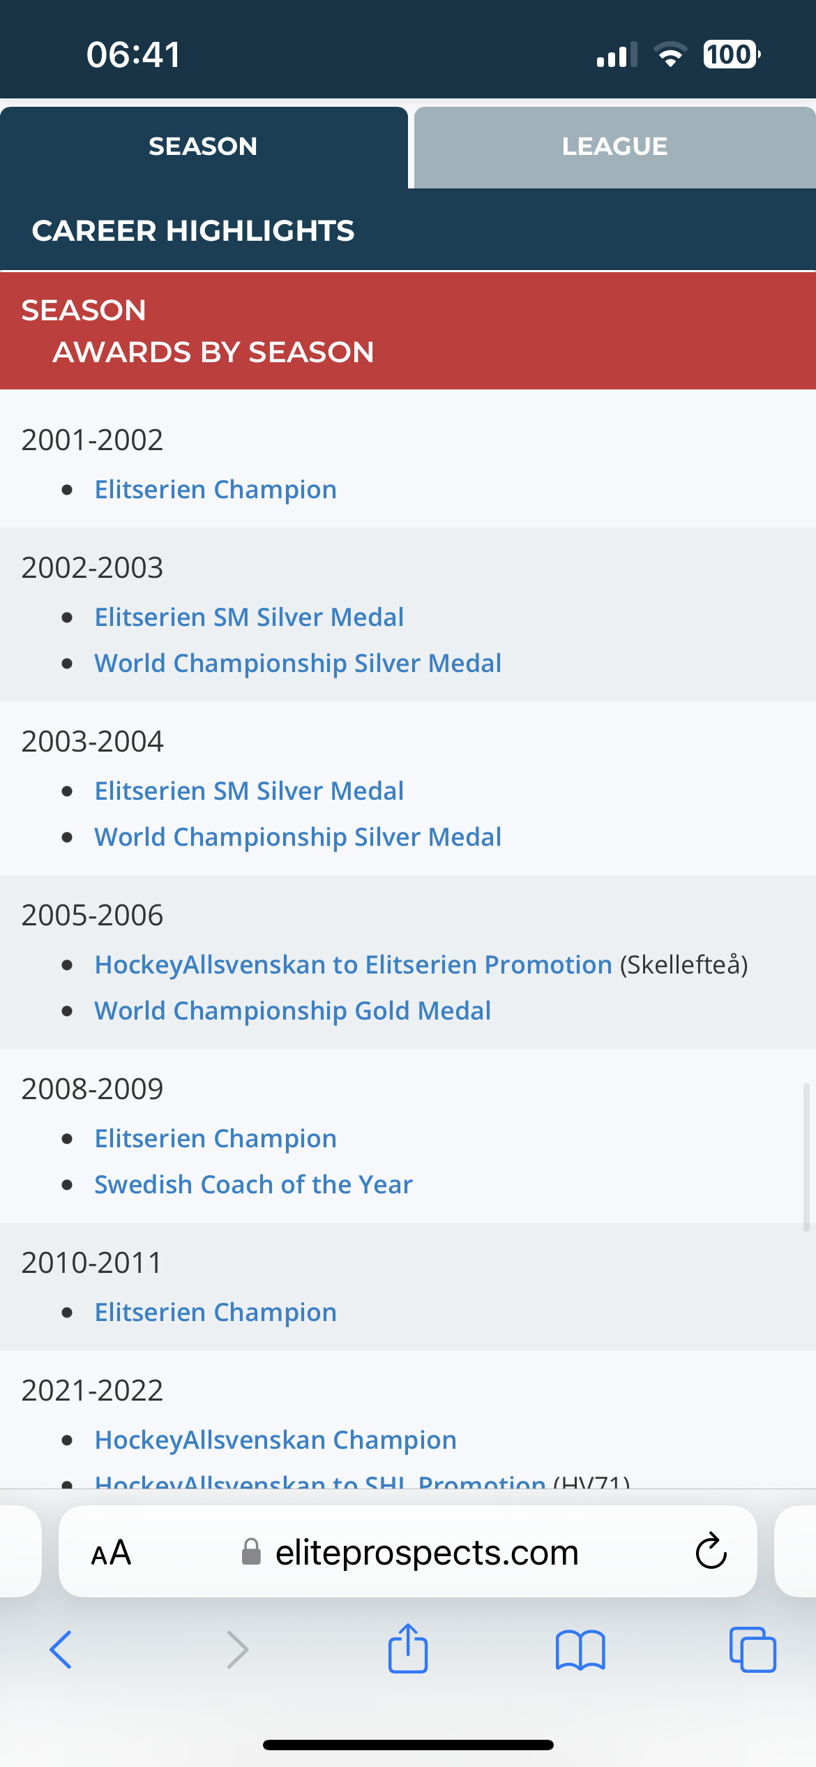Image resolution: width=816 pixels, height=1767 pixels.
Task: Open HockeyAllsvenskan Champion link
Action: (x=275, y=1440)
